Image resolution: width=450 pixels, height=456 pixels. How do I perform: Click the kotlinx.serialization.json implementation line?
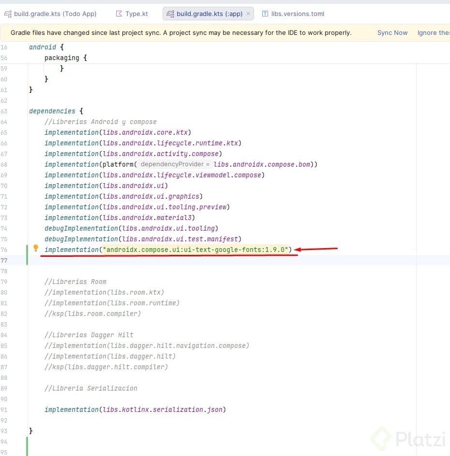(x=135, y=410)
